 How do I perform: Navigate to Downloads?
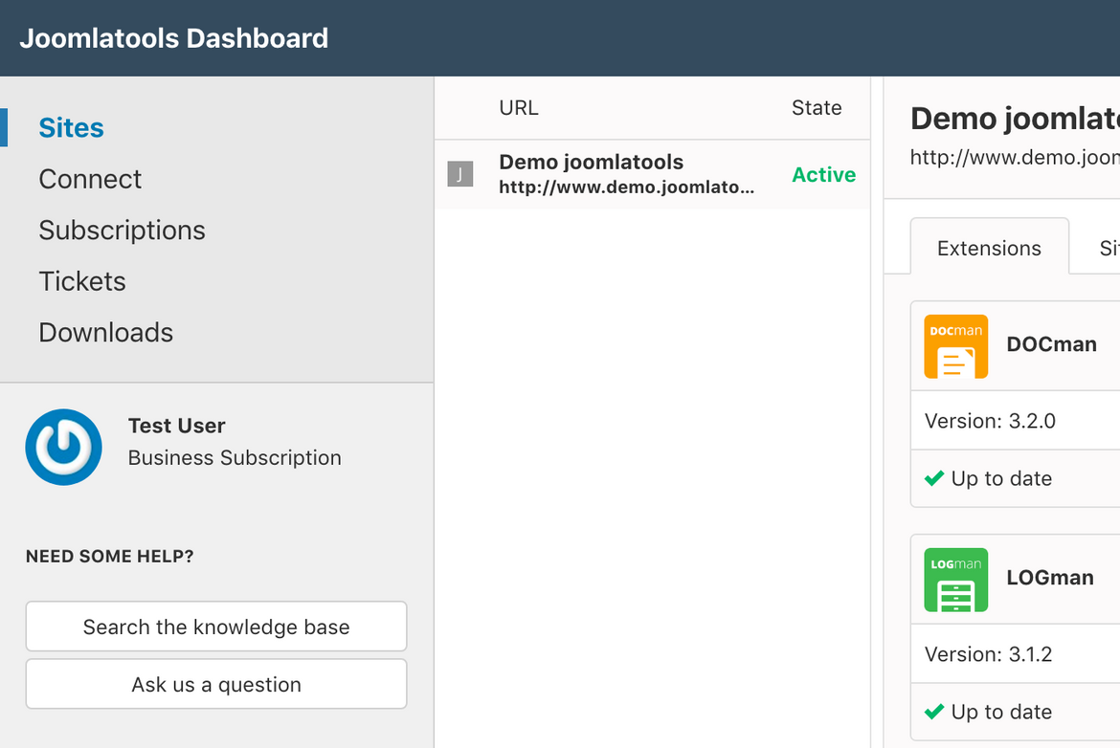pyautogui.click(x=105, y=333)
